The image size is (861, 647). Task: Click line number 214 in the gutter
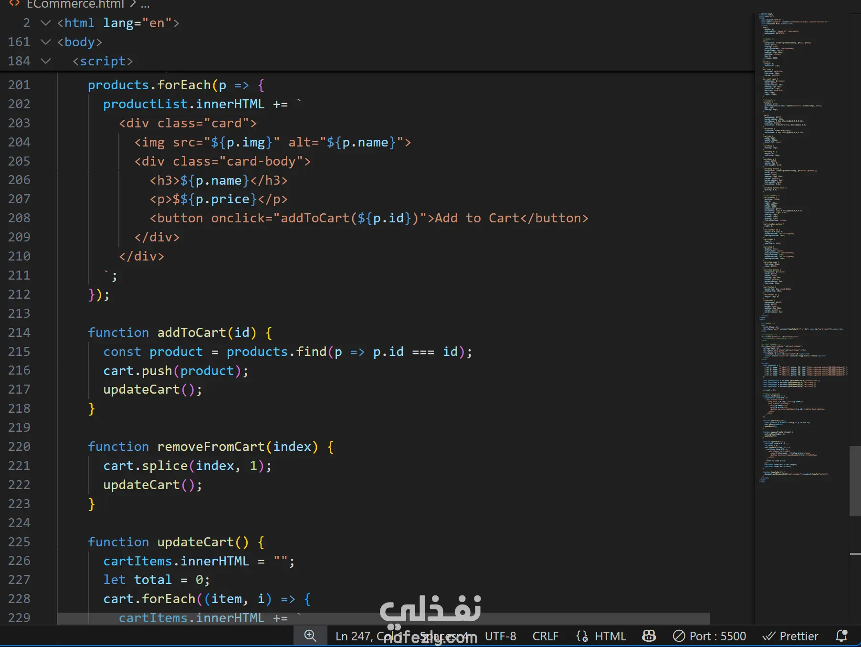point(19,333)
